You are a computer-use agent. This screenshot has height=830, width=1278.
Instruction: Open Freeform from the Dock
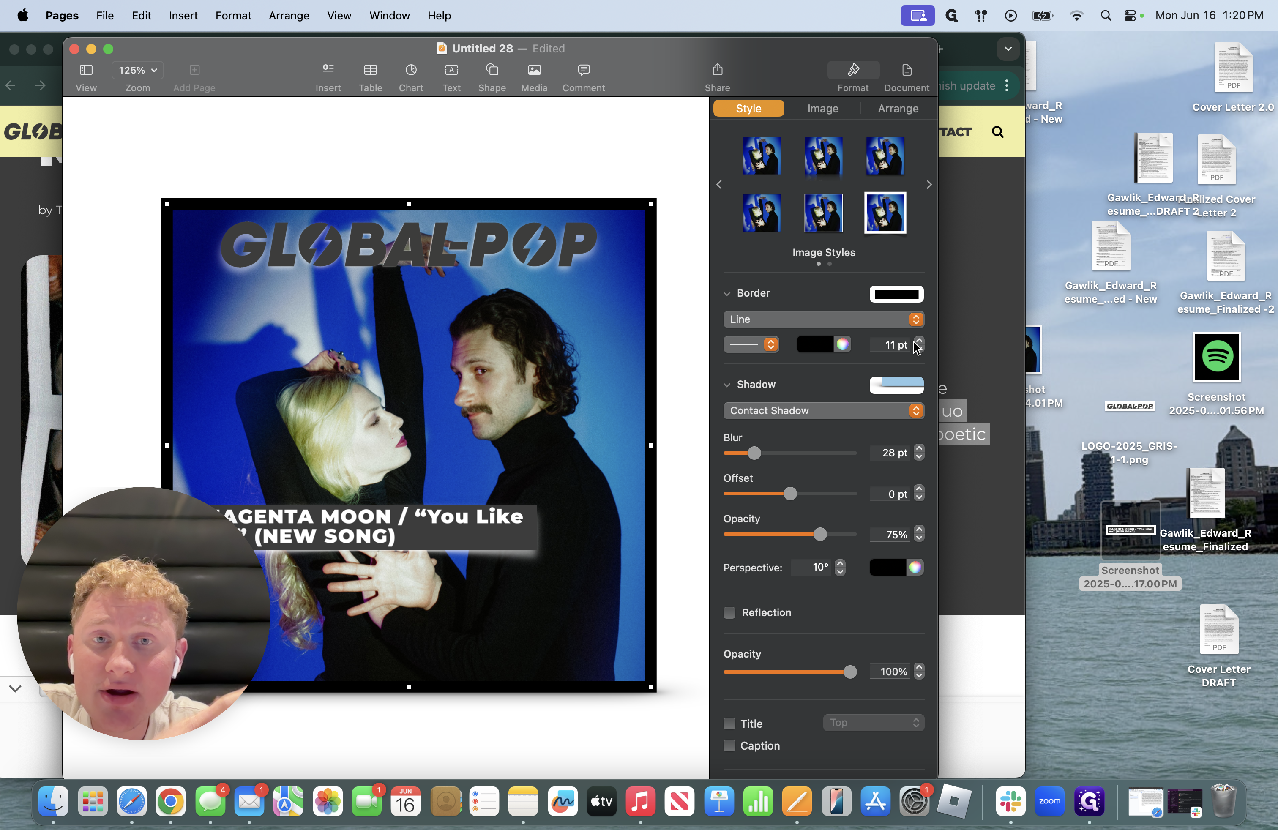pos(562,802)
